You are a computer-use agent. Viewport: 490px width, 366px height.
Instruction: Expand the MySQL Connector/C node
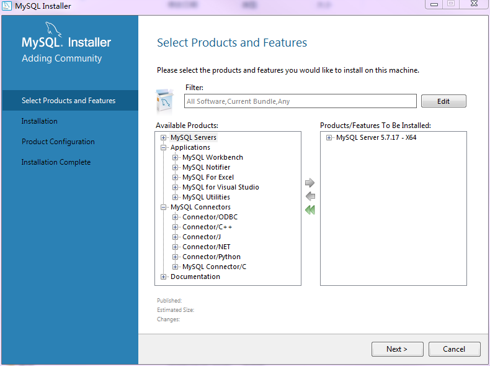point(175,267)
